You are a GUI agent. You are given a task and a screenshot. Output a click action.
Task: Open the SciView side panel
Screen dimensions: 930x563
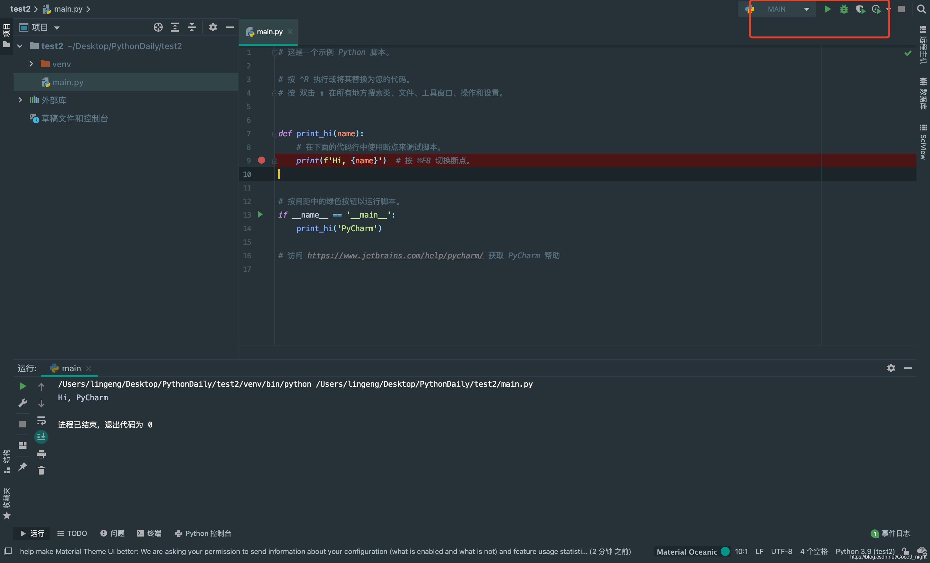[923, 141]
